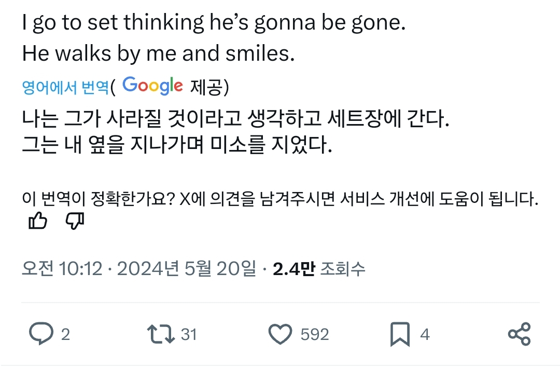Screen dimensions: 560x369
Task: Bookmark this post
Action: [x=400, y=334]
